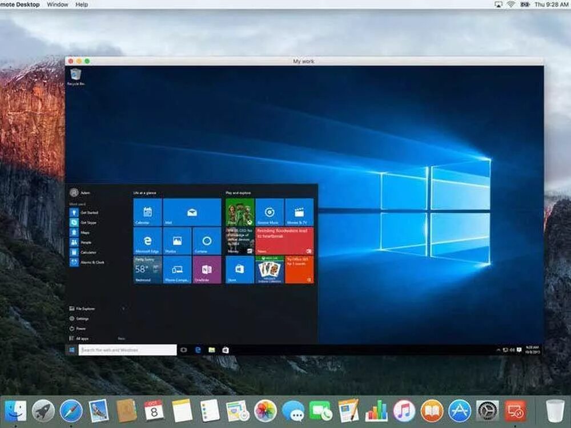Click the battery icon in menu bar
The image size is (571, 428).
coord(525,5)
